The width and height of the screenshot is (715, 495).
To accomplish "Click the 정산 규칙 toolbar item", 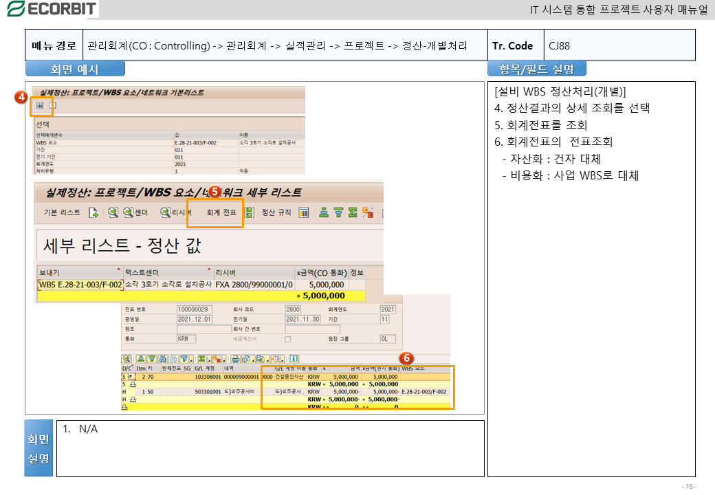I will (276, 212).
